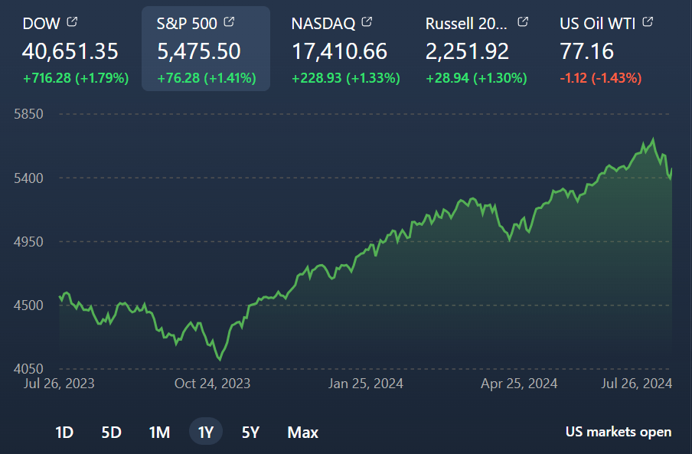Screen dimensions: 692x454
Task: Show the 1M chart range
Action: click(159, 433)
